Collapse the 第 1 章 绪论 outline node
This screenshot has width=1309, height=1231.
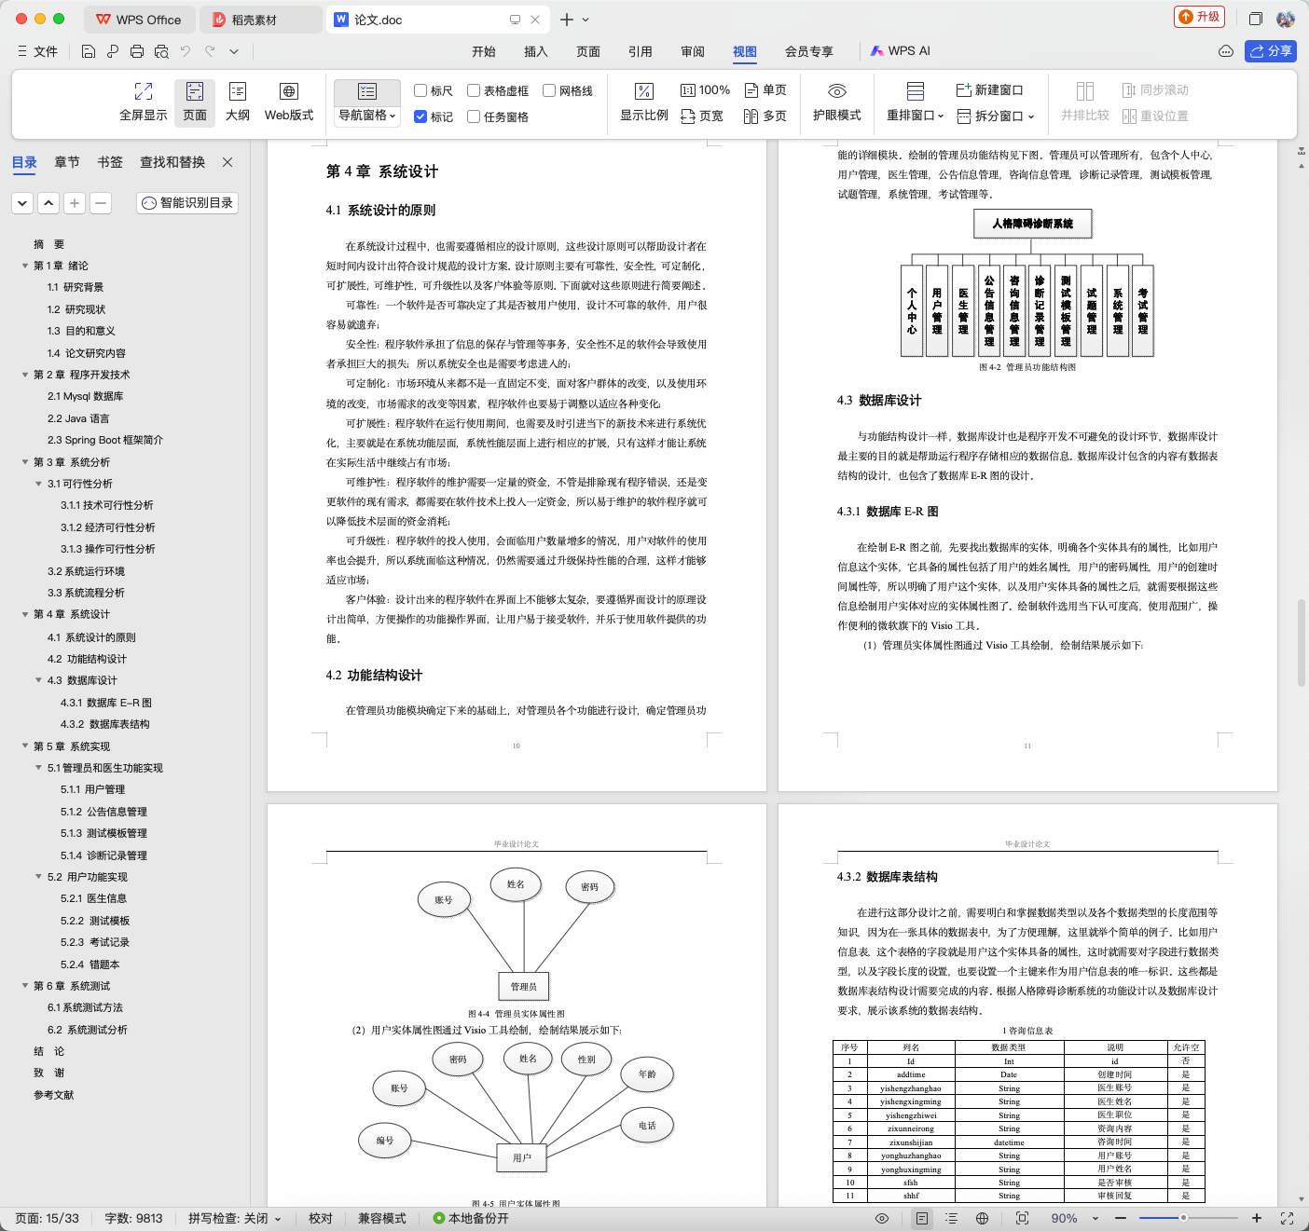point(25,266)
